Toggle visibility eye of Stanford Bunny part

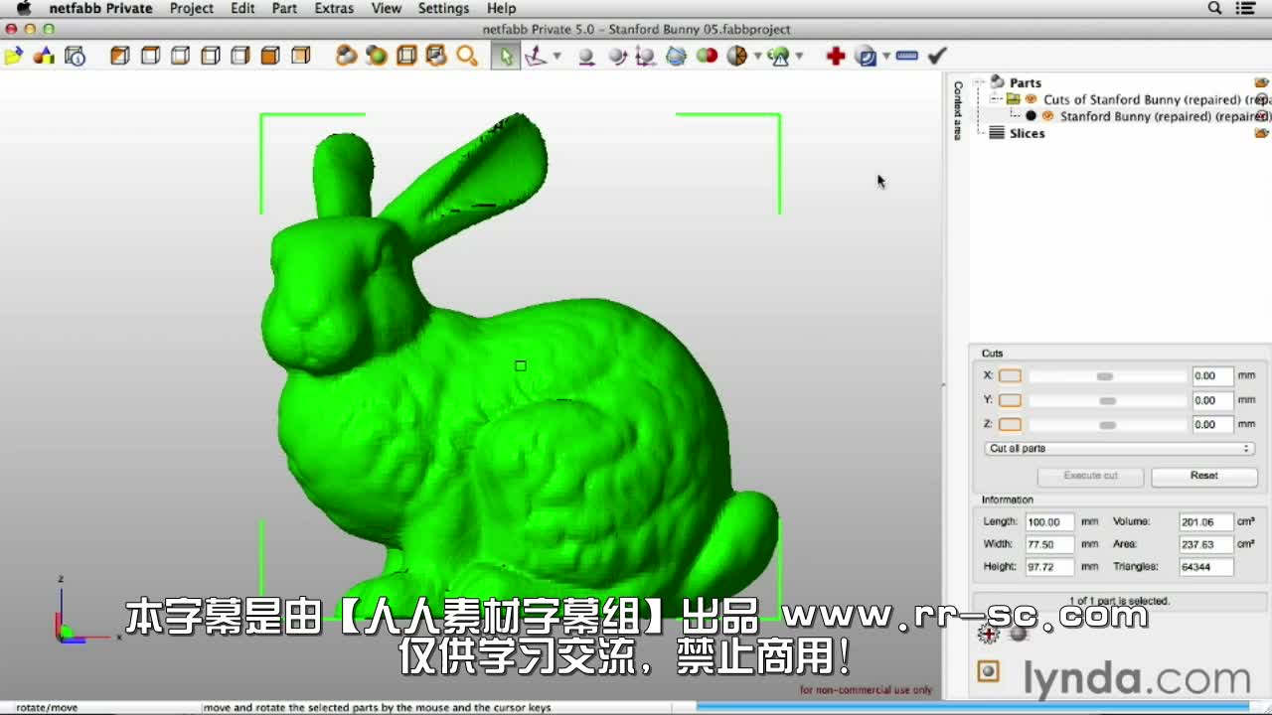click(x=1047, y=116)
